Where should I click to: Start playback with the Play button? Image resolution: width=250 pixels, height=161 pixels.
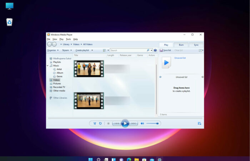(125, 123)
